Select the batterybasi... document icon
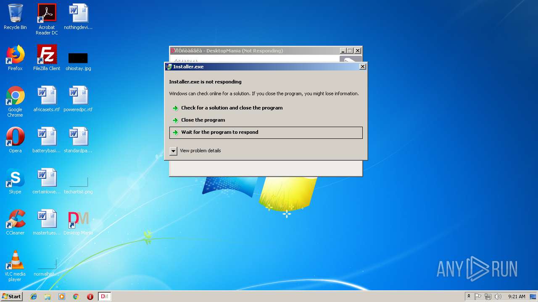Screen dimensions: 538x302 47,140
